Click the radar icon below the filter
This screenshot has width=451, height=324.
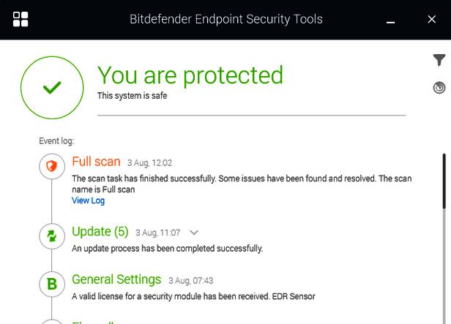pos(439,88)
